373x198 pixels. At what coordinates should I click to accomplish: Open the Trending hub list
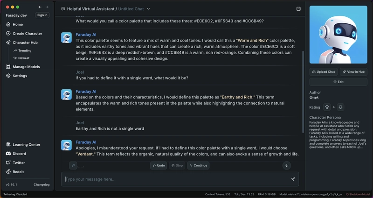[25, 50]
